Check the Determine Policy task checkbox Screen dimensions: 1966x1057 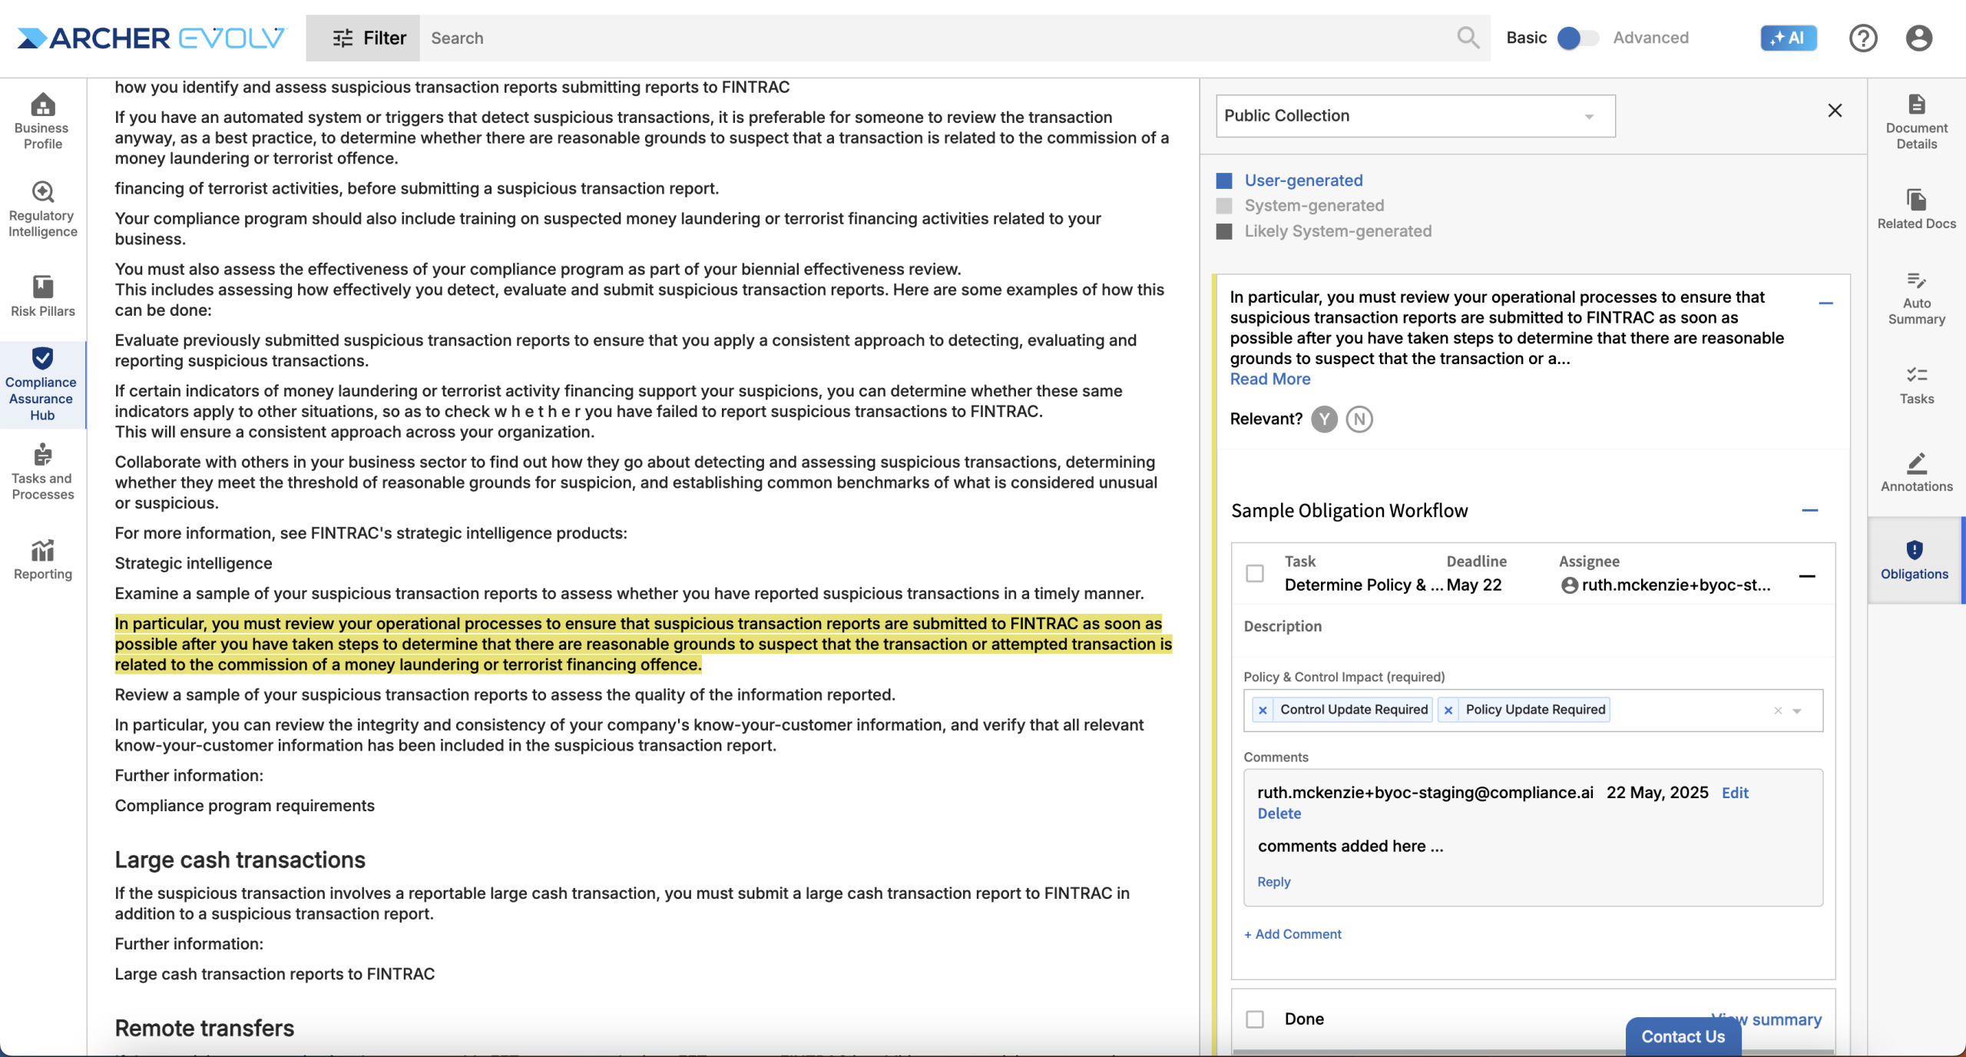(x=1254, y=574)
